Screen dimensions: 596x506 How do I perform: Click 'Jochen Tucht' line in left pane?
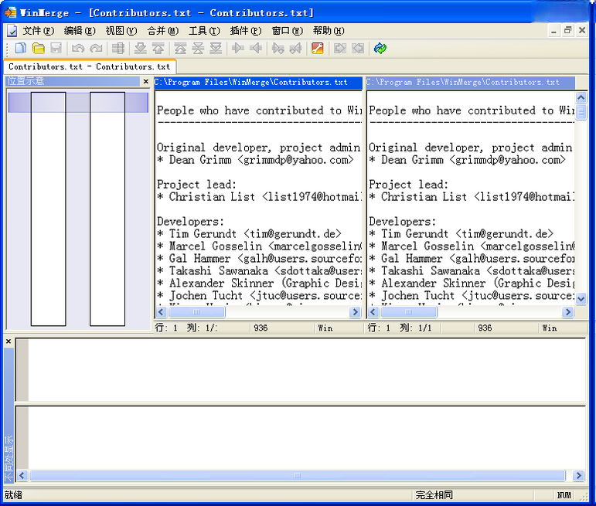coord(259,296)
